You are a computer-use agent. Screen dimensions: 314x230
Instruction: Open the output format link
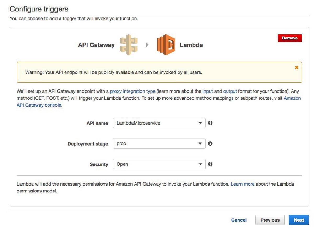click(230, 92)
